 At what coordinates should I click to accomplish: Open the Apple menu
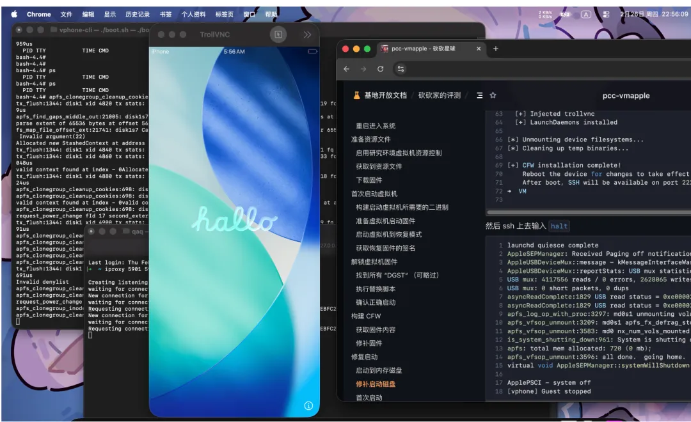pos(14,14)
